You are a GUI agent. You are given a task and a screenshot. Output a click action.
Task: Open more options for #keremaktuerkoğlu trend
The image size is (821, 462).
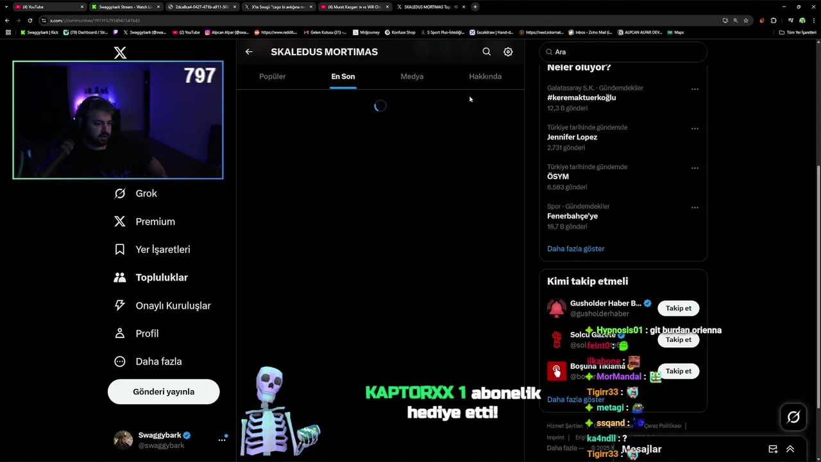pos(695,89)
